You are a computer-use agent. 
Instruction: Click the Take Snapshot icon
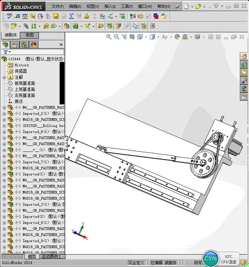tap(152, 26)
